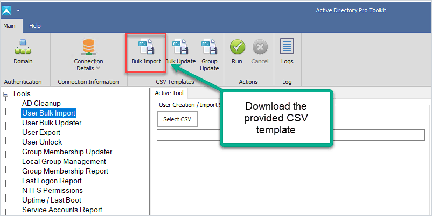
Task: Select User Bulk Import tool
Action: coord(48,113)
